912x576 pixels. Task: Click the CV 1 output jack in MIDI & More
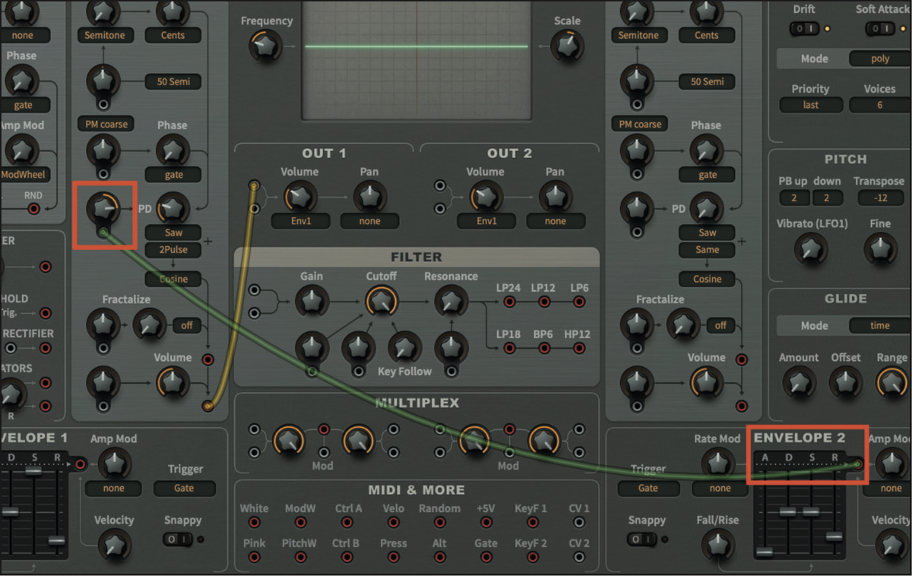coord(578,524)
